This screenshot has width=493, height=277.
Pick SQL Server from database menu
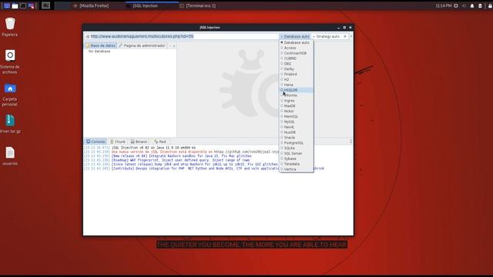pos(296,153)
